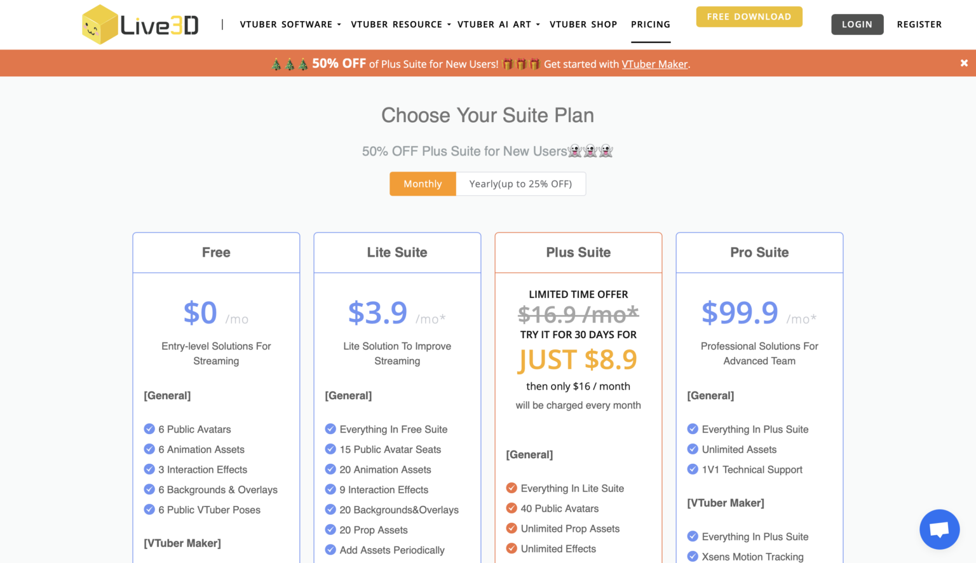Expand the VTuber AI Art dropdown
This screenshot has width=976, height=563.
(498, 25)
